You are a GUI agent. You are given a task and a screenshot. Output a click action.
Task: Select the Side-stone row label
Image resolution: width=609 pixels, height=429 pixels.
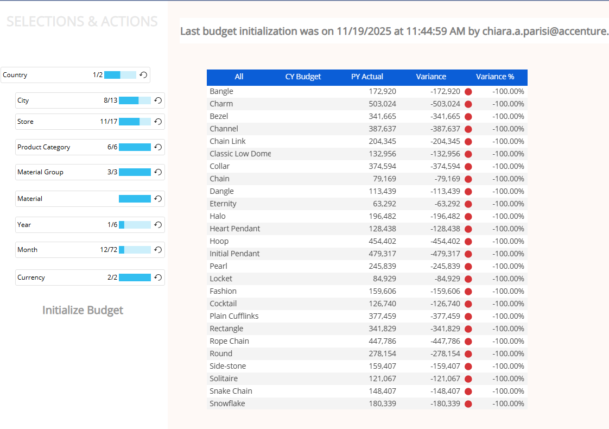227,366
